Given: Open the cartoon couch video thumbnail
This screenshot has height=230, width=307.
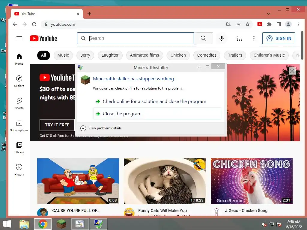Looking at the screenshot, I should click(78, 181).
